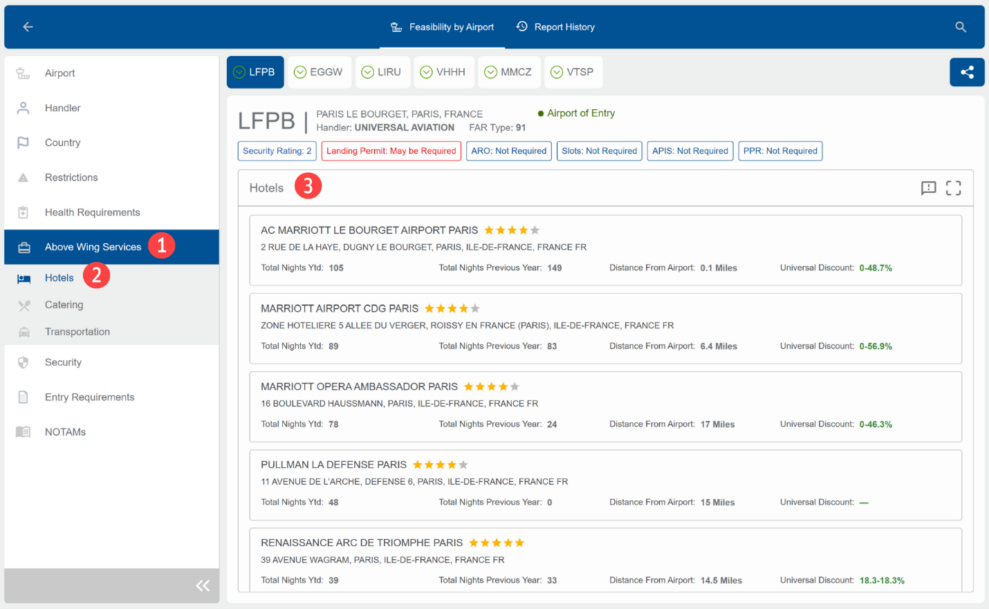Click the Handler person icon
989x609 pixels.
[24, 108]
